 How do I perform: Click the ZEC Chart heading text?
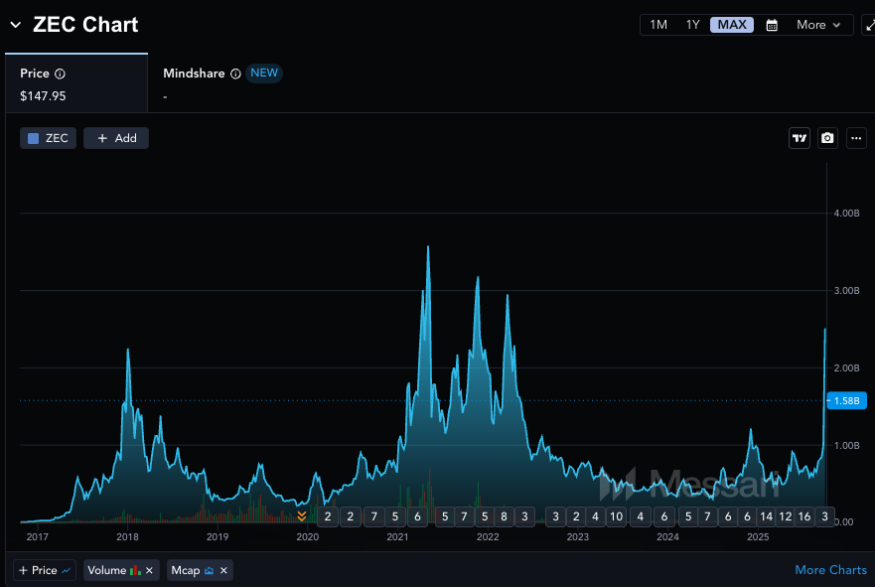coord(85,25)
